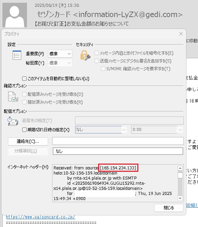The height and width of the screenshot is (227, 198).
Task: Enable 期限切れ日時の指定 checkbox
Action: click(24, 130)
